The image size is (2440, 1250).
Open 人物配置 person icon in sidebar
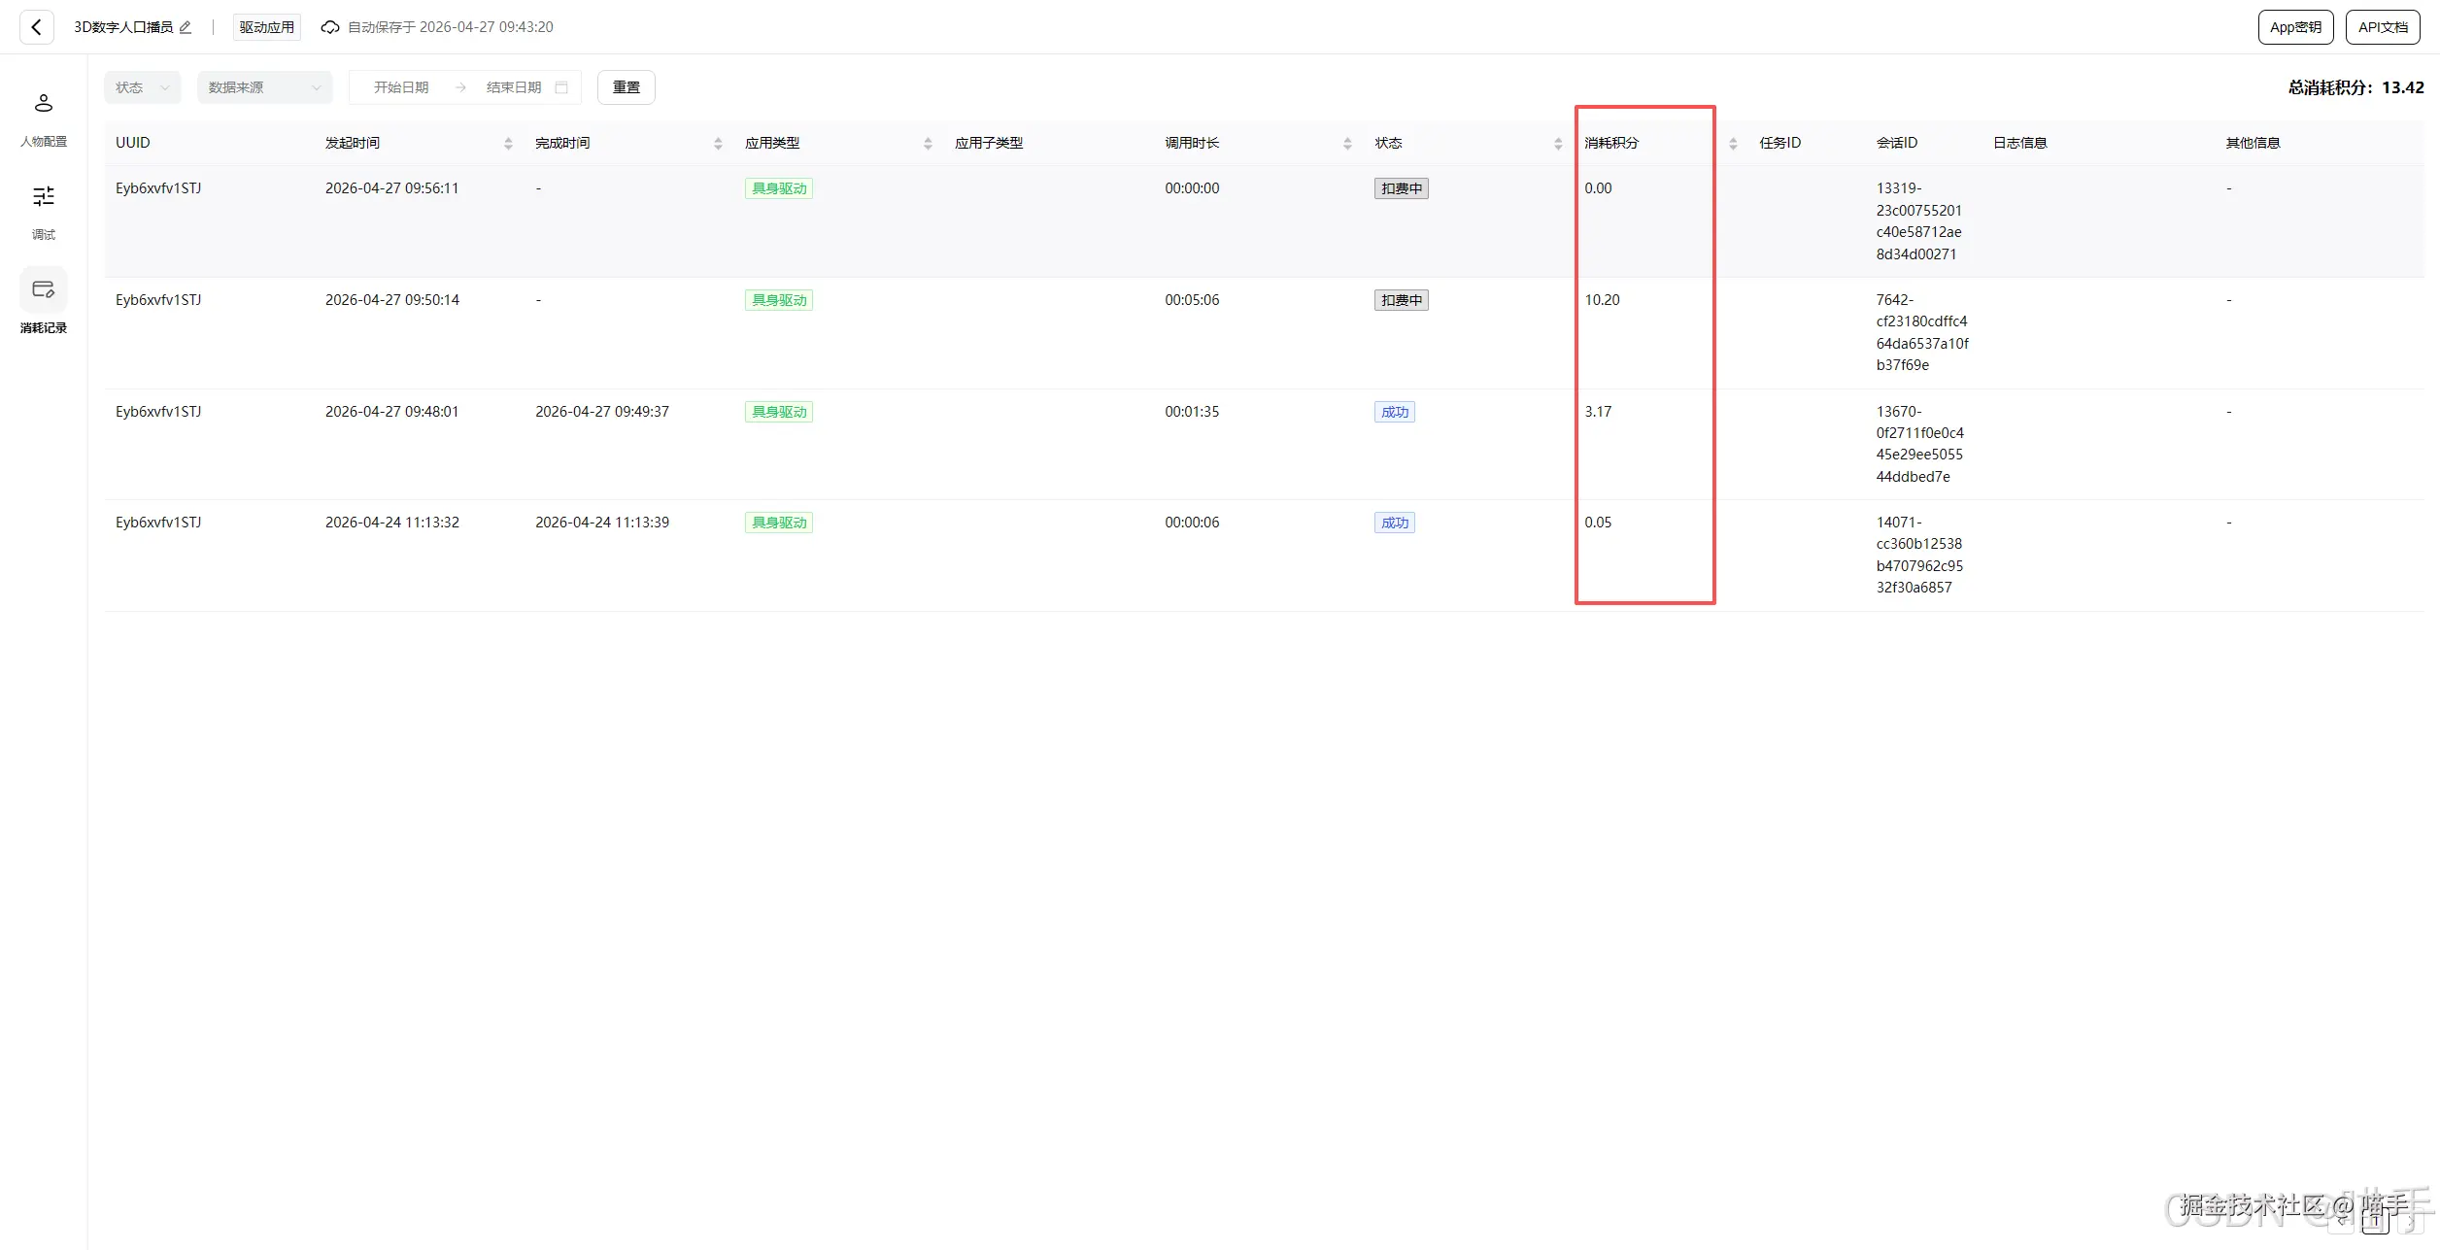pyautogui.click(x=43, y=104)
